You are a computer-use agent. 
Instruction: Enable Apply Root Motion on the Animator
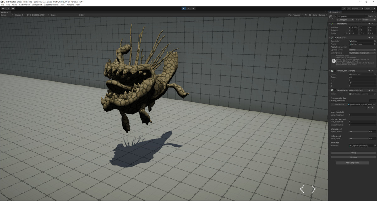(x=350, y=46)
